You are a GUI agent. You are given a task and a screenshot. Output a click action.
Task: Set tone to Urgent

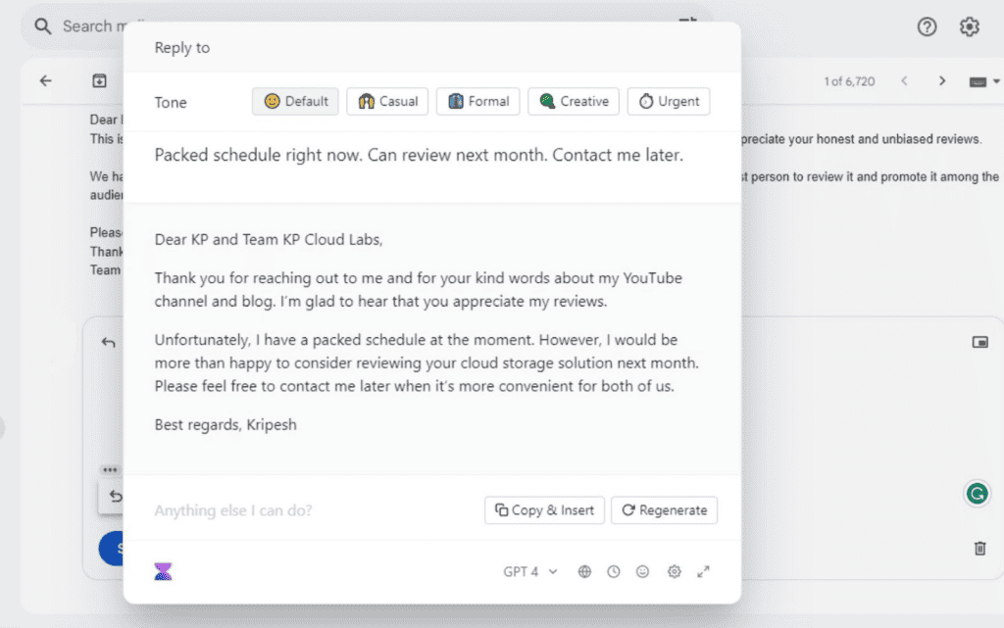669,102
